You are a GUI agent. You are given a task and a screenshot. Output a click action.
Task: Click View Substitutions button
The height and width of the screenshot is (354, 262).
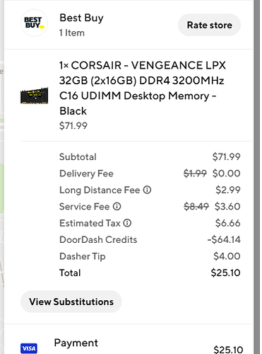[71, 302]
